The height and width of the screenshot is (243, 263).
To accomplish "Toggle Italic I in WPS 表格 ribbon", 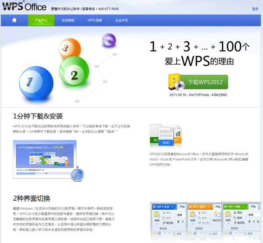I will (x=254, y=222).
